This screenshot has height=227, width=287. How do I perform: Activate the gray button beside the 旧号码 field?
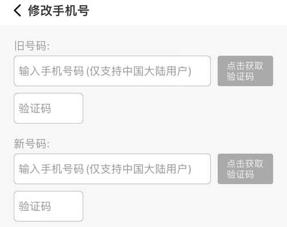click(x=245, y=71)
